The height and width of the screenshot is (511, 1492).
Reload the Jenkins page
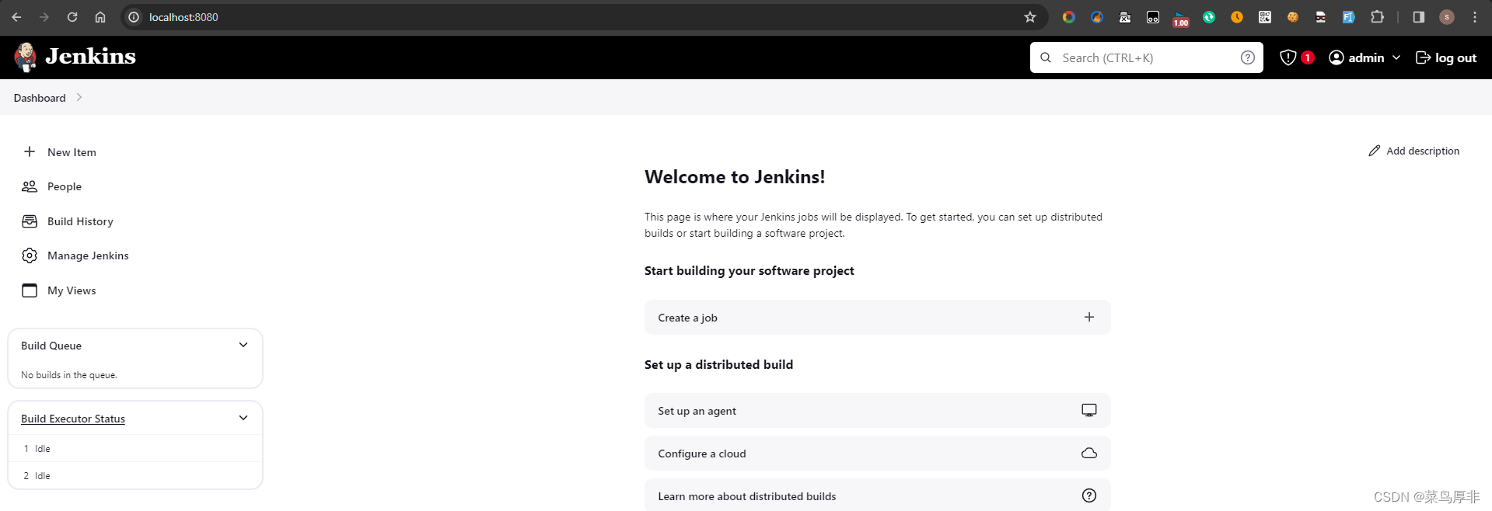pos(72,17)
